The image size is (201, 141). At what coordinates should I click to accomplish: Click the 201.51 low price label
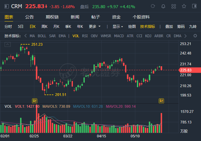pyautogui.click(x=60, y=95)
